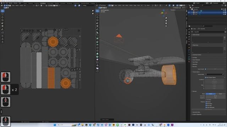Expand the Vertex Groups panel
This screenshot has height=127, width=227.
coord(196,35)
